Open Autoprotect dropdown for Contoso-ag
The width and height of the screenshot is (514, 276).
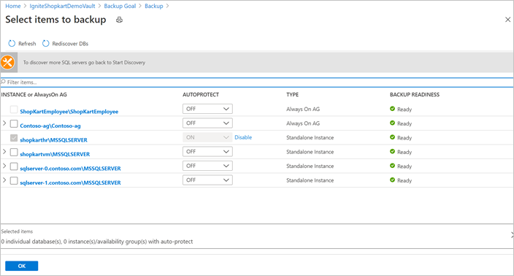(x=207, y=123)
